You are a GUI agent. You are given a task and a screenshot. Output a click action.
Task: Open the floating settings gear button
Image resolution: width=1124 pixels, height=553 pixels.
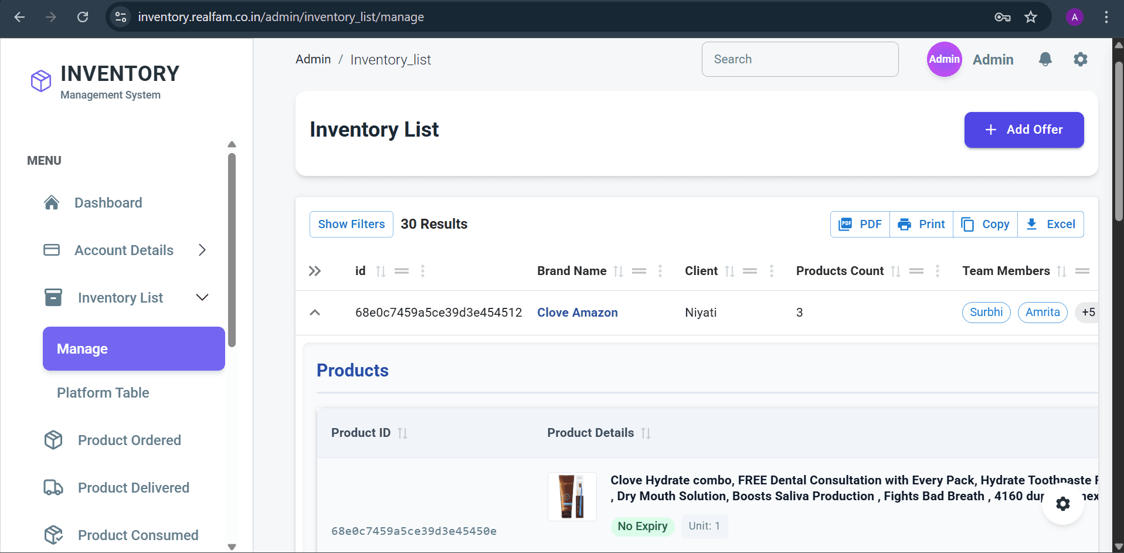1063,504
